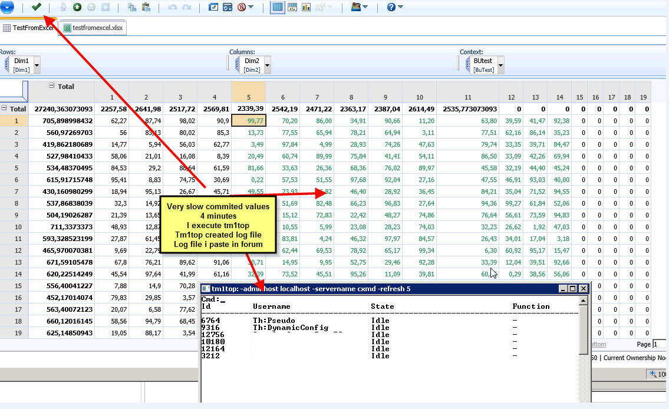
Task: Click the blue Help question mark icon
Action: [391, 7]
